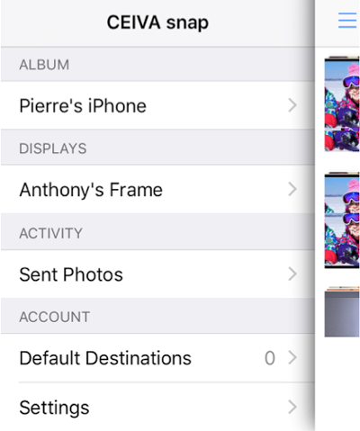Open Sent Photos activity

pos(157,274)
